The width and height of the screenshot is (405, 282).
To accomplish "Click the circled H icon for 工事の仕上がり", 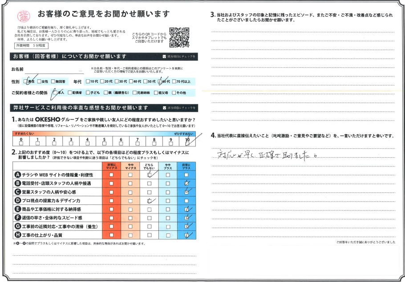I will click(x=18, y=235).
